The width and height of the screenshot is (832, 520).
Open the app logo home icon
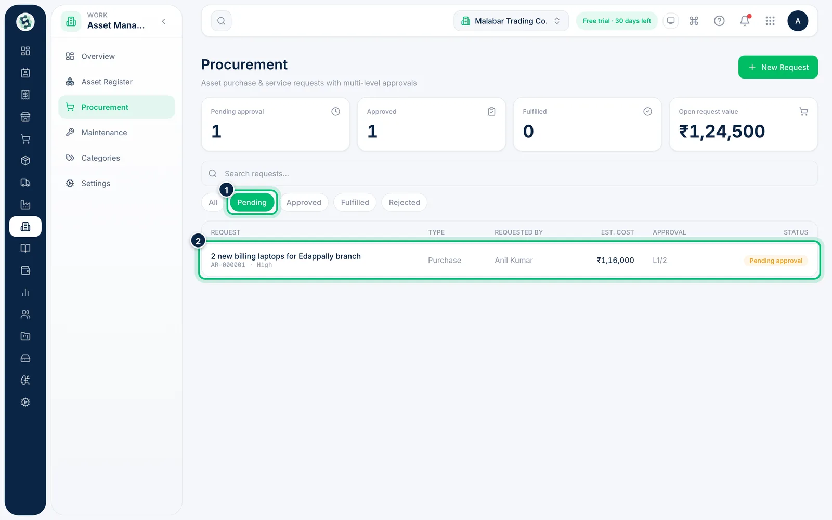click(x=25, y=22)
